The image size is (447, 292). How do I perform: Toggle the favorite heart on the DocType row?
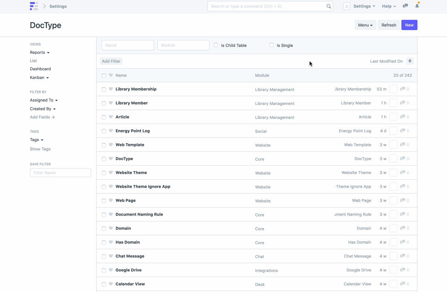(111, 159)
